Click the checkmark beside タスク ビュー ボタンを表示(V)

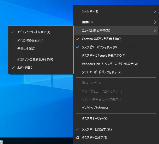(x=78, y=47)
